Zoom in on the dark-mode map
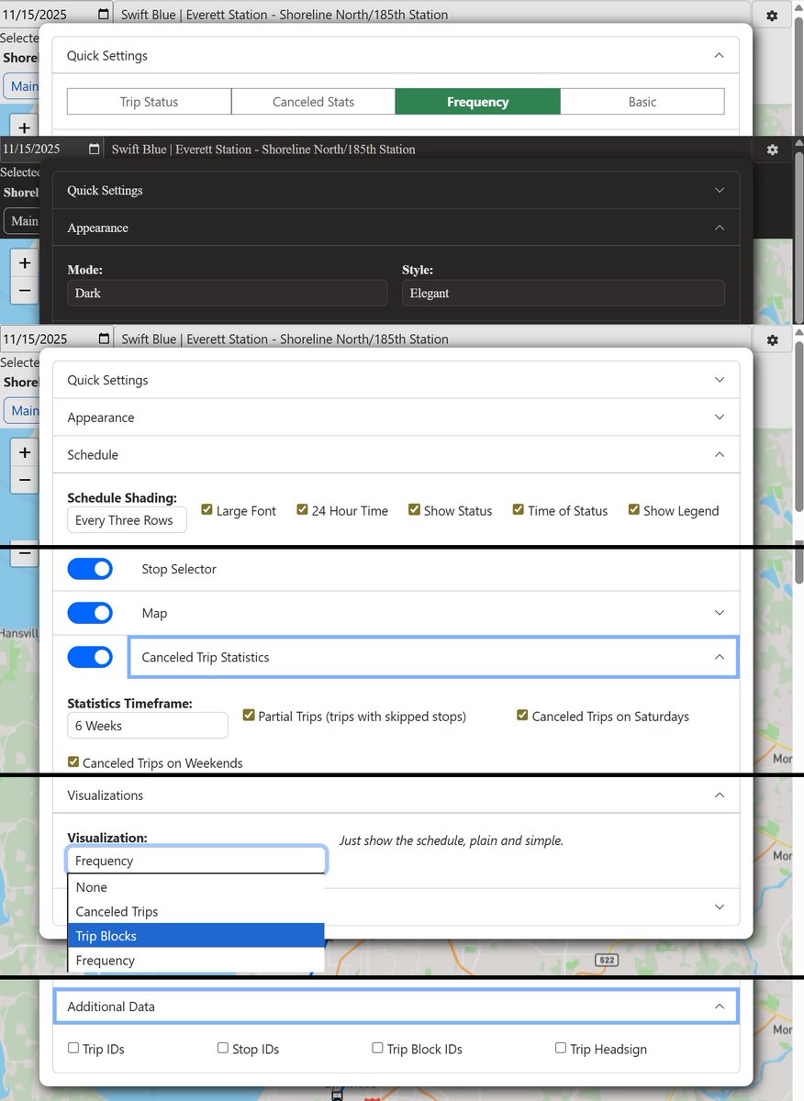804x1101 pixels. click(25, 263)
